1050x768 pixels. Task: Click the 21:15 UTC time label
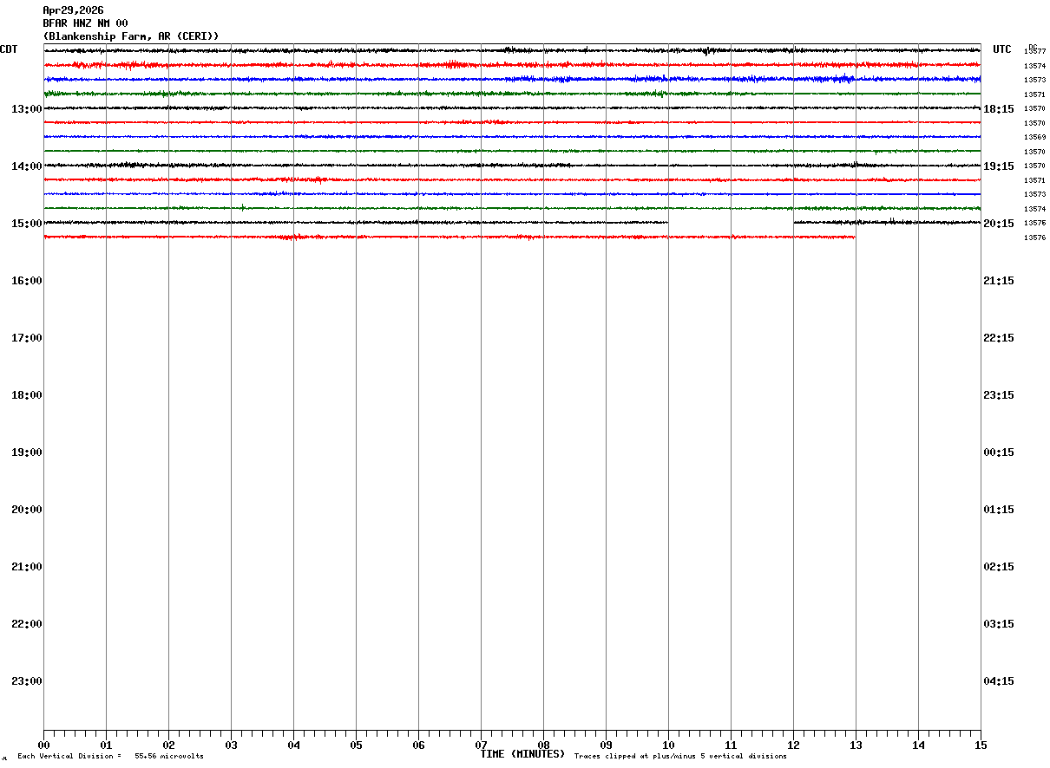[x=999, y=281]
